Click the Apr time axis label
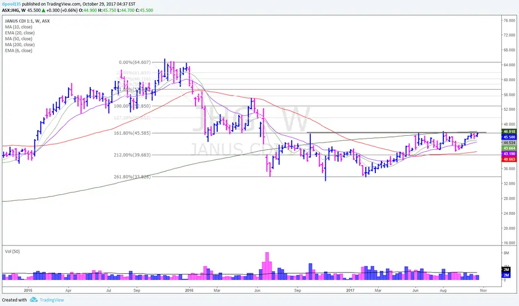The width and height of the screenshot is (519, 306). 68,291
